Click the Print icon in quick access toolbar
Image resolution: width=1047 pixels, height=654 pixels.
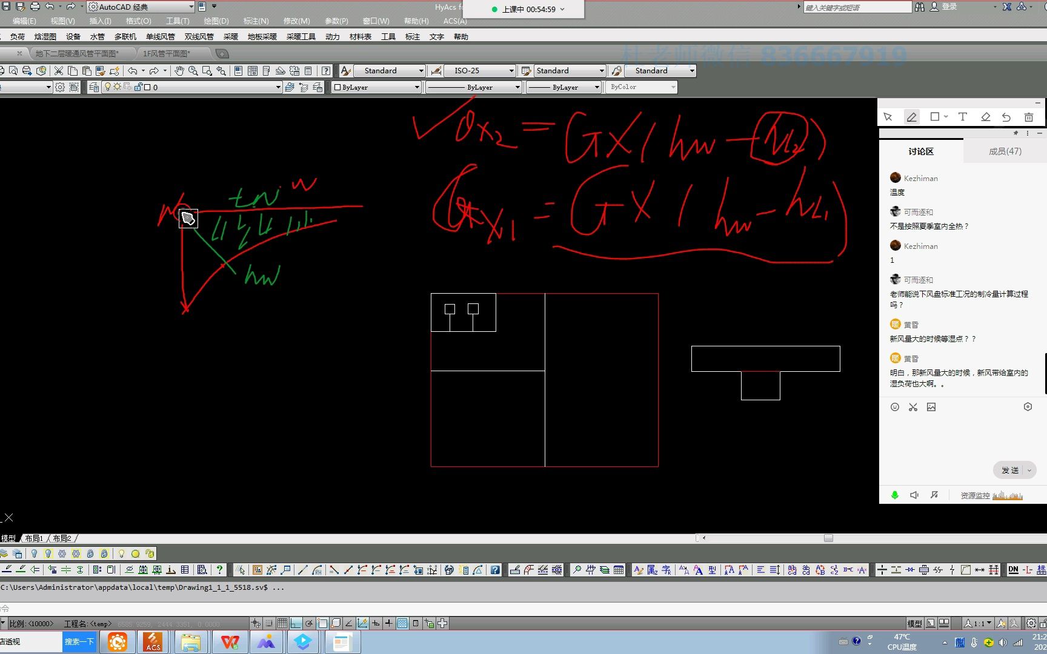[x=35, y=7]
